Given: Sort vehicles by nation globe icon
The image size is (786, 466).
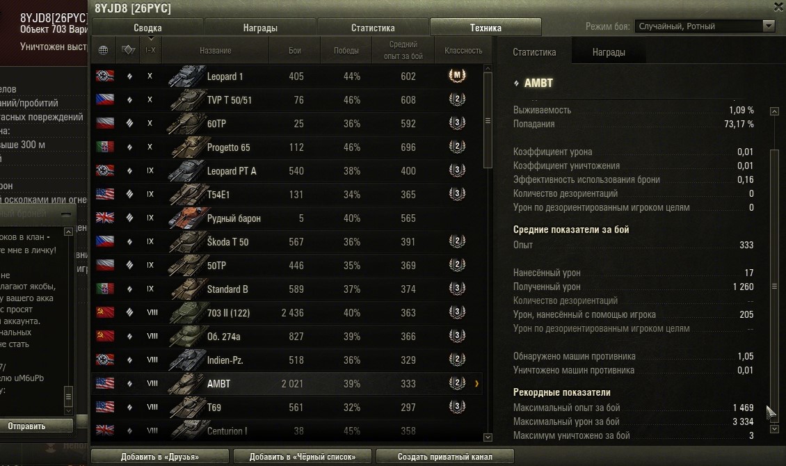Looking at the screenshot, I should (103, 50).
